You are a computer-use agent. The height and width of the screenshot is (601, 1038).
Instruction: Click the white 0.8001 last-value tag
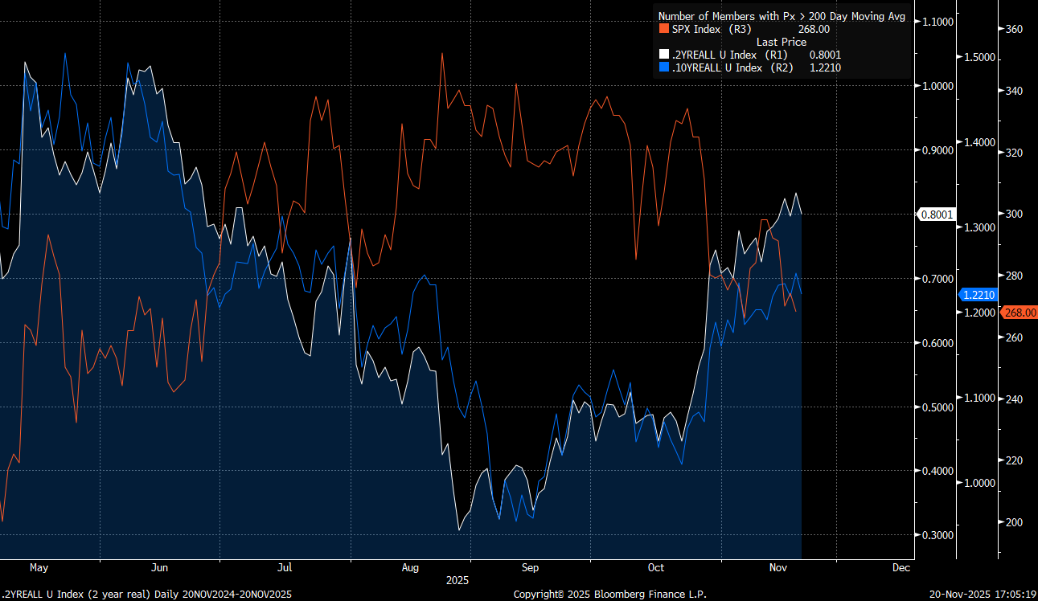(936, 215)
